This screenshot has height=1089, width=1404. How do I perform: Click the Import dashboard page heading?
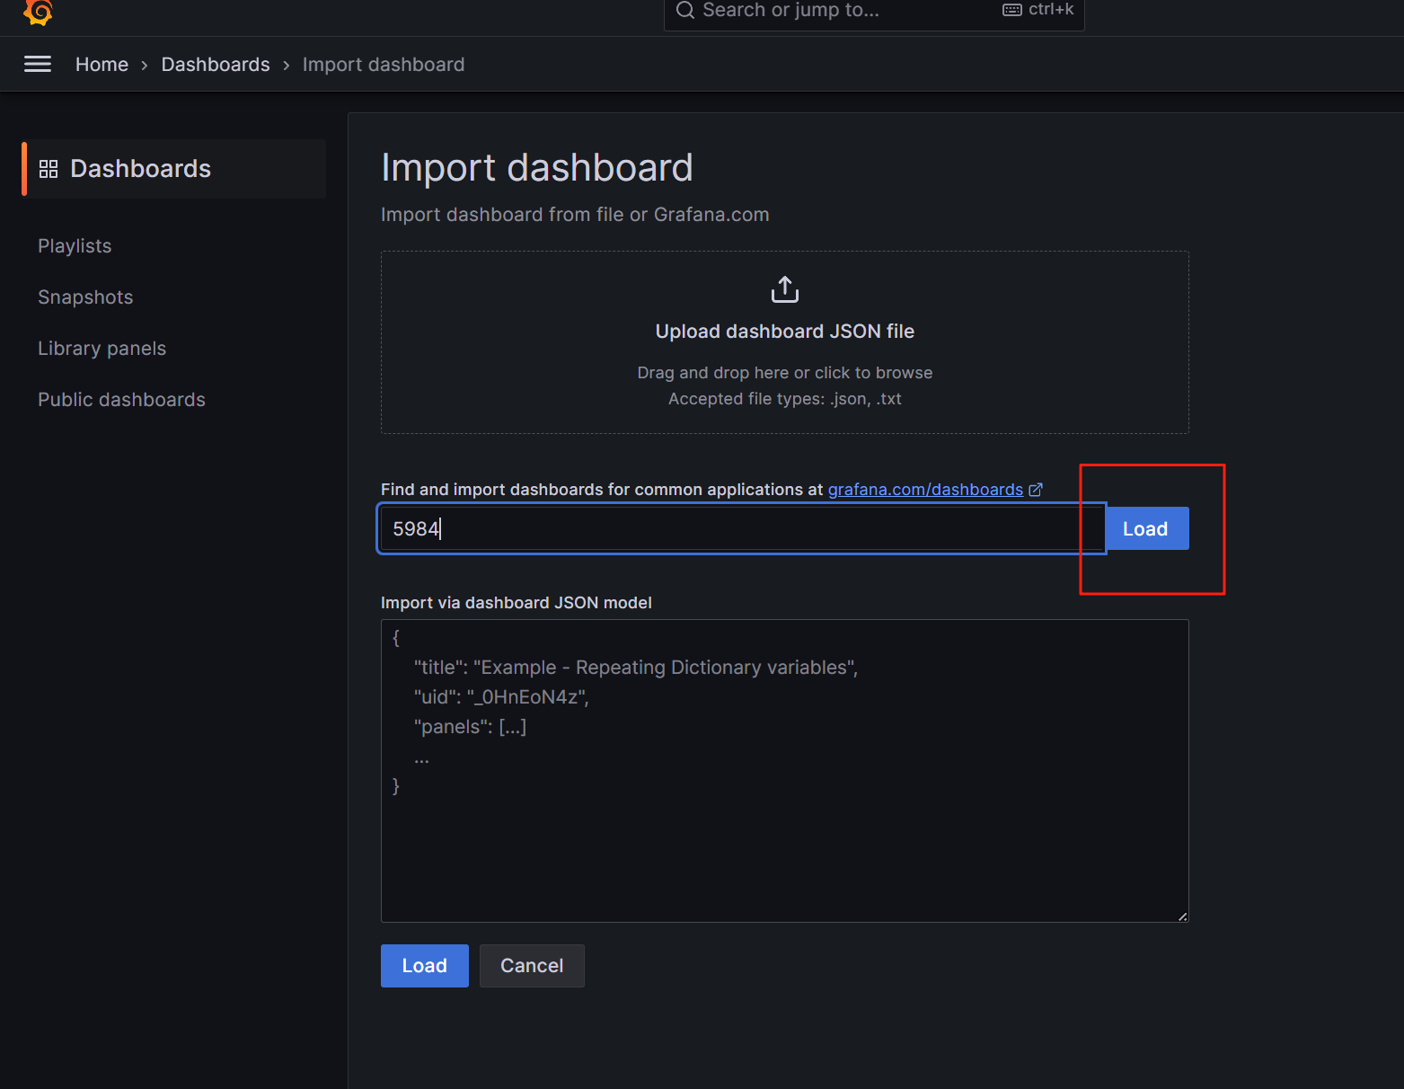(x=537, y=168)
